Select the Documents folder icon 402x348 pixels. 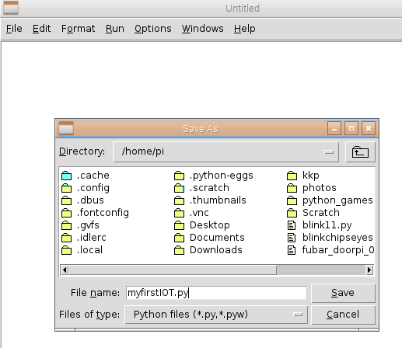179,238
